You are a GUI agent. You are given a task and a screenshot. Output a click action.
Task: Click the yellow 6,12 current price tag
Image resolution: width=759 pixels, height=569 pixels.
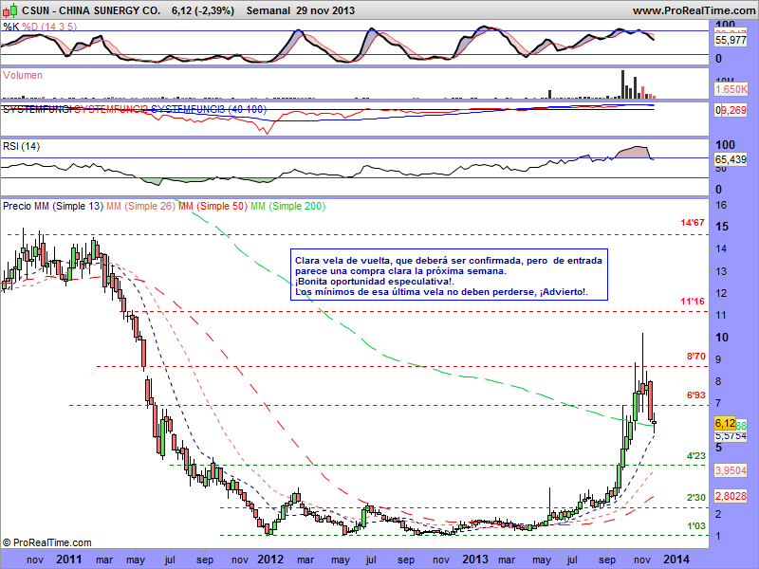[725, 423]
